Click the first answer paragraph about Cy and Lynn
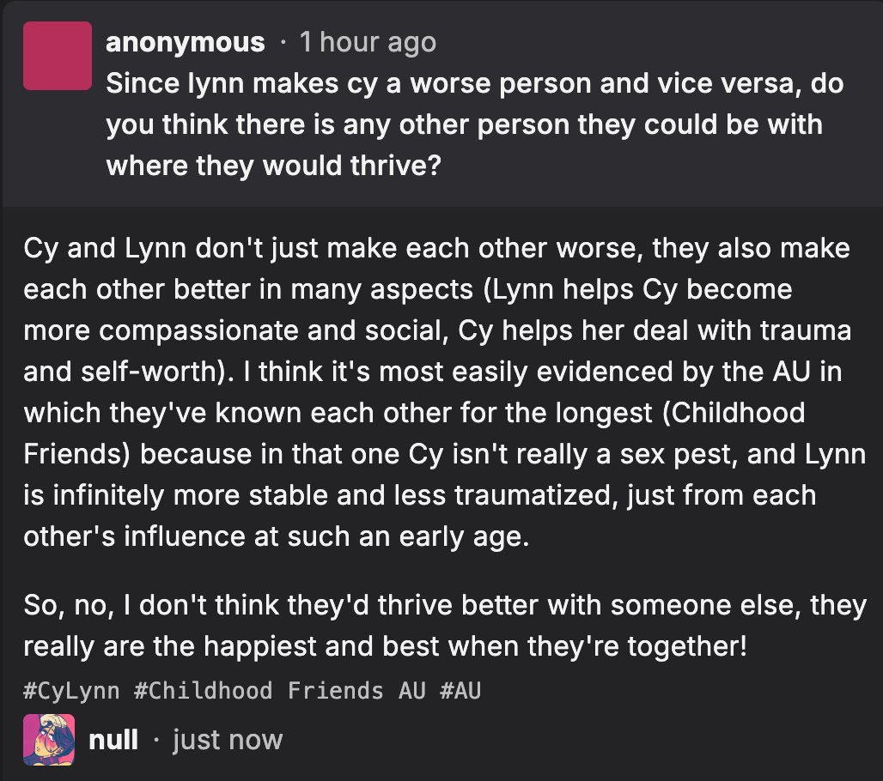The width and height of the screenshot is (883, 781). (444, 392)
